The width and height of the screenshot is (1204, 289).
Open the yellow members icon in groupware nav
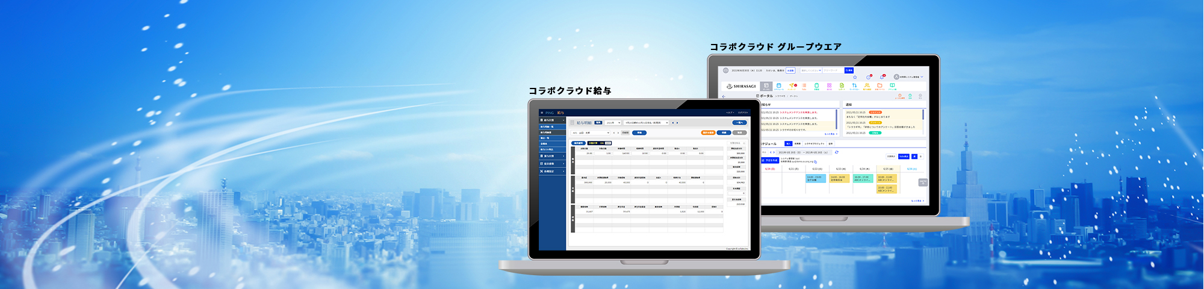click(867, 86)
